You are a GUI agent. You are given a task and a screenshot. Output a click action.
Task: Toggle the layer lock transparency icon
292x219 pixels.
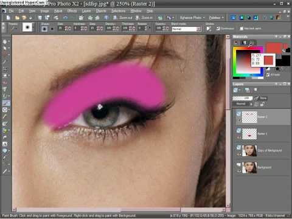(x=262, y=104)
